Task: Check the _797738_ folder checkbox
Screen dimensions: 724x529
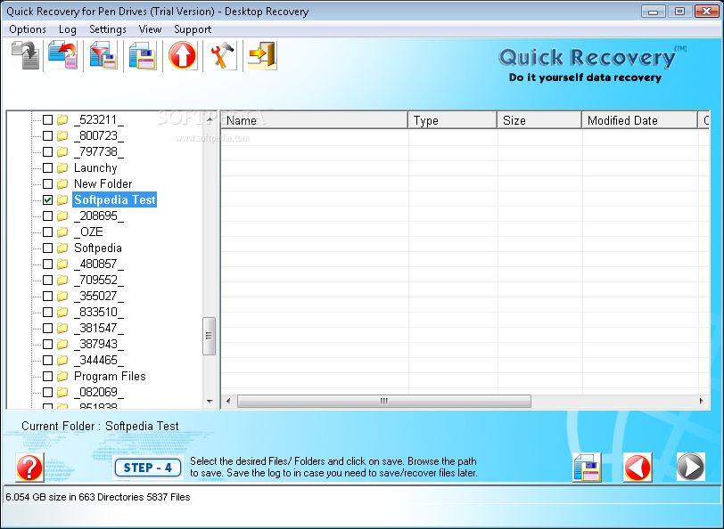Action: [47, 151]
